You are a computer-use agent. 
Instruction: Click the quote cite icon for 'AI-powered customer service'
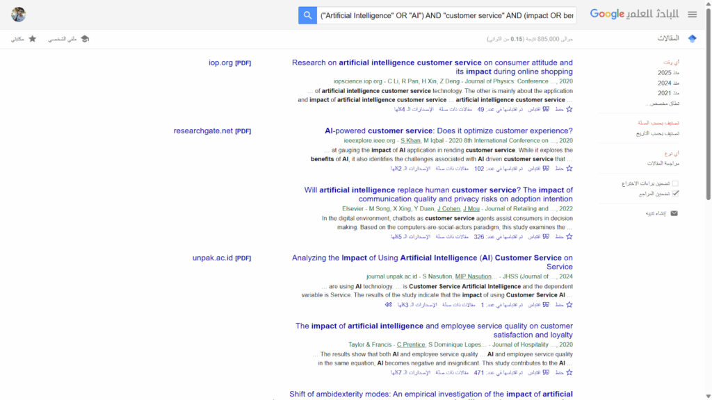point(546,168)
